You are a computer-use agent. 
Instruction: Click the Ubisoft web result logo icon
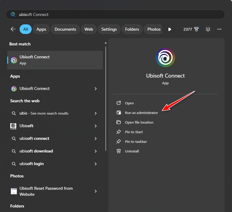(14, 126)
